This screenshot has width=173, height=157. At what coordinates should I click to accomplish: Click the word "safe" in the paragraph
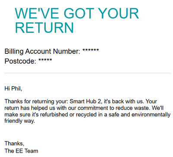pyautogui.click(x=114, y=114)
